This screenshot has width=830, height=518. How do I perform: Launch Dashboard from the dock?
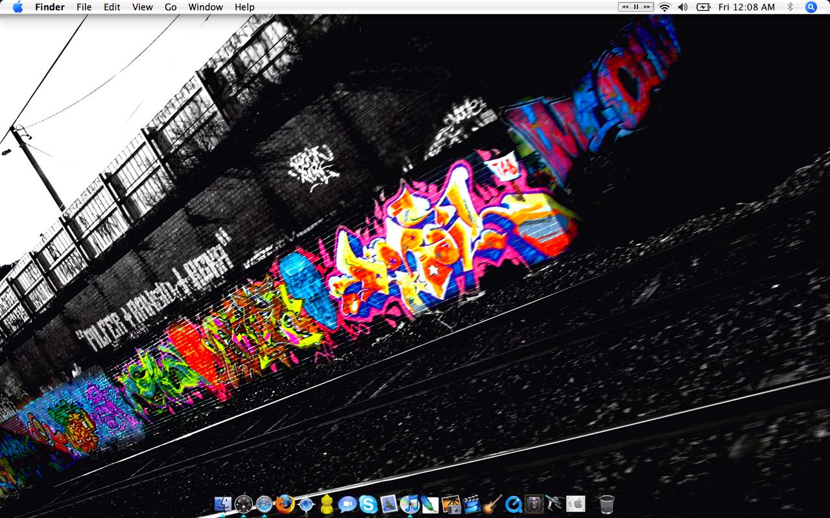tap(244, 504)
